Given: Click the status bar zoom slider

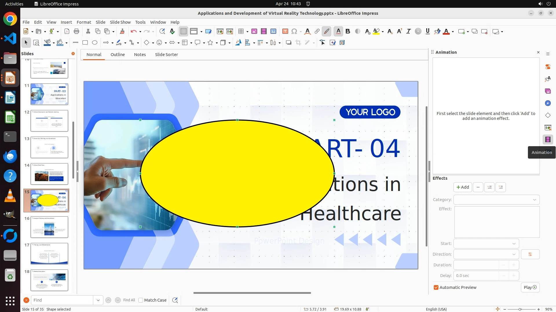Looking at the screenshot, I should [520, 309].
